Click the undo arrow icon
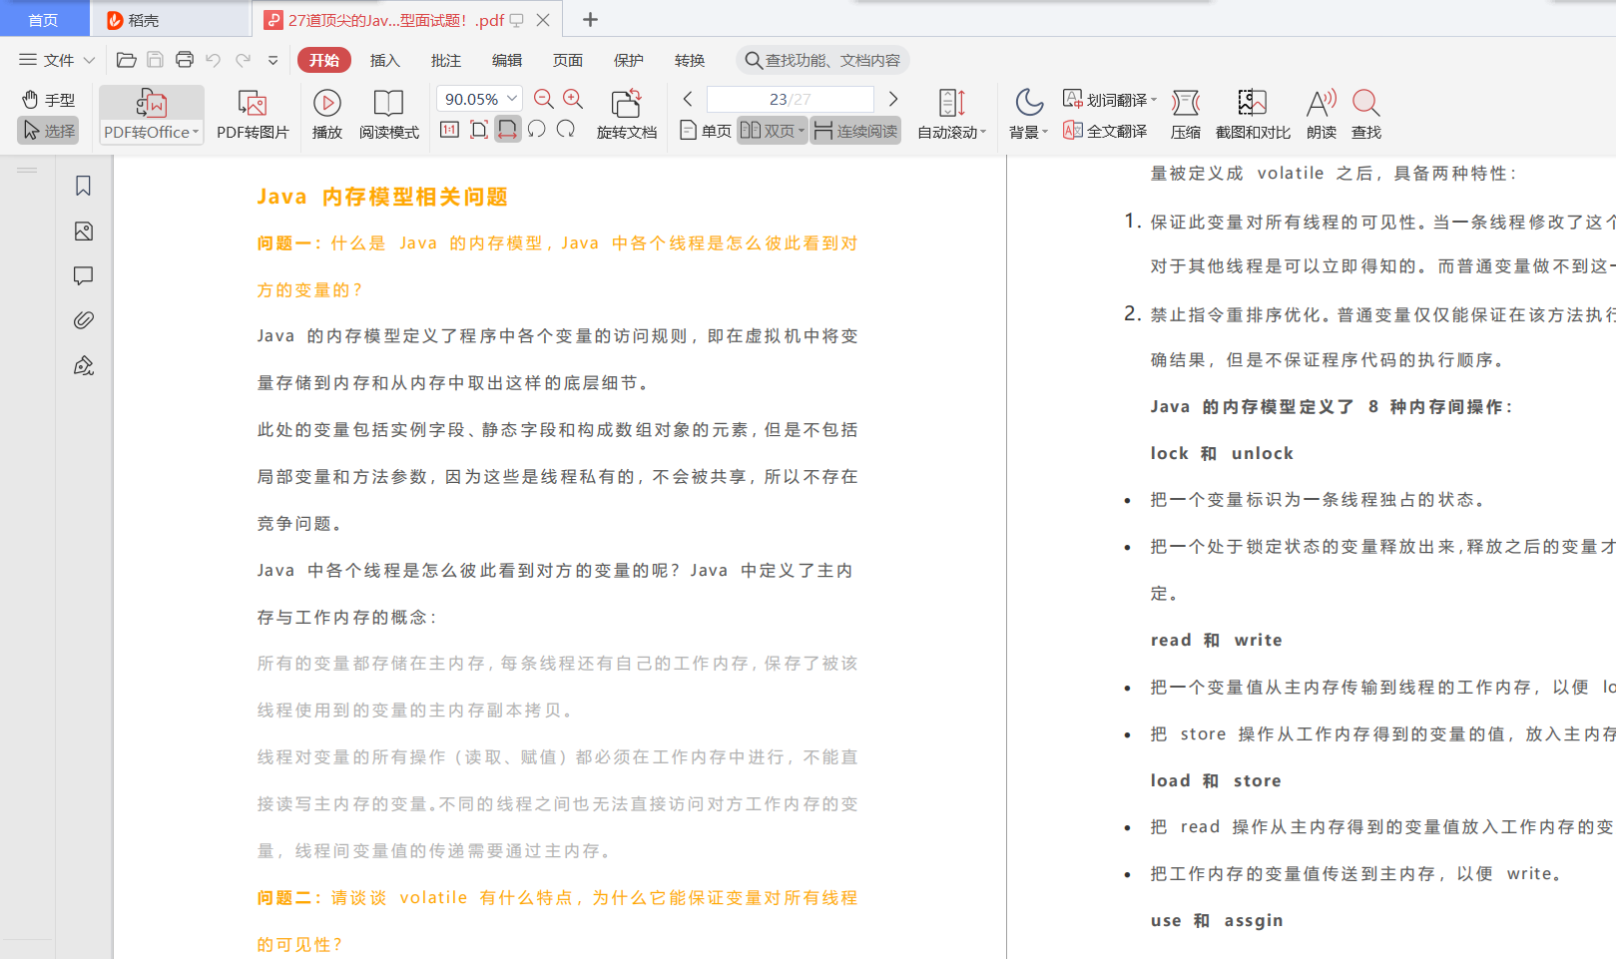The image size is (1616, 959). pyautogui.click(x=213, y=60)
